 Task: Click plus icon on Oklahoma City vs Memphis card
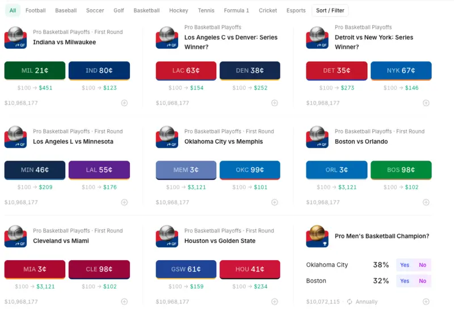[275, 202]
